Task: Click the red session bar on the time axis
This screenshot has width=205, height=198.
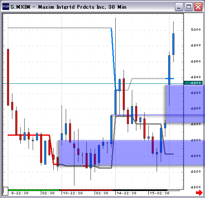Action: point(86,190)
